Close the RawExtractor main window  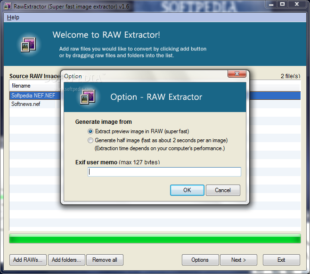pos(297,4)
